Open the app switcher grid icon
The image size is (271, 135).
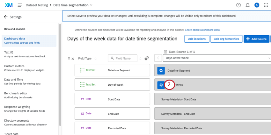tap(266, 5)
